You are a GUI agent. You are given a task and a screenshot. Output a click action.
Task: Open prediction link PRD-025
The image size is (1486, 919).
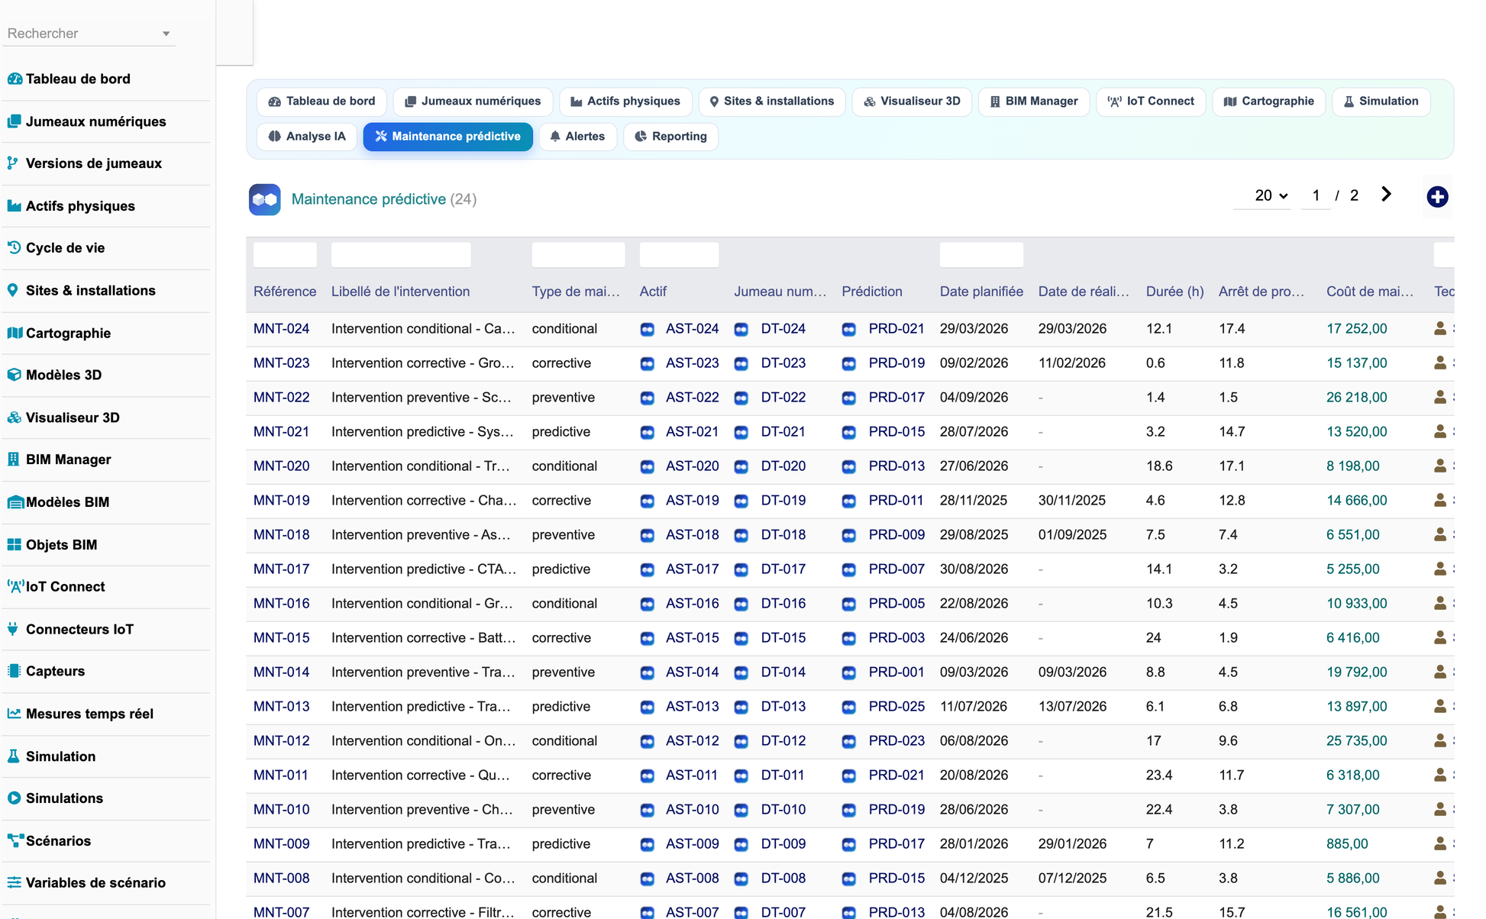pyautogui.click(x=896, y=707)
